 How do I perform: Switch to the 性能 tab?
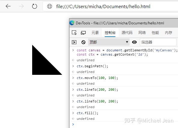tap(155, 33)
